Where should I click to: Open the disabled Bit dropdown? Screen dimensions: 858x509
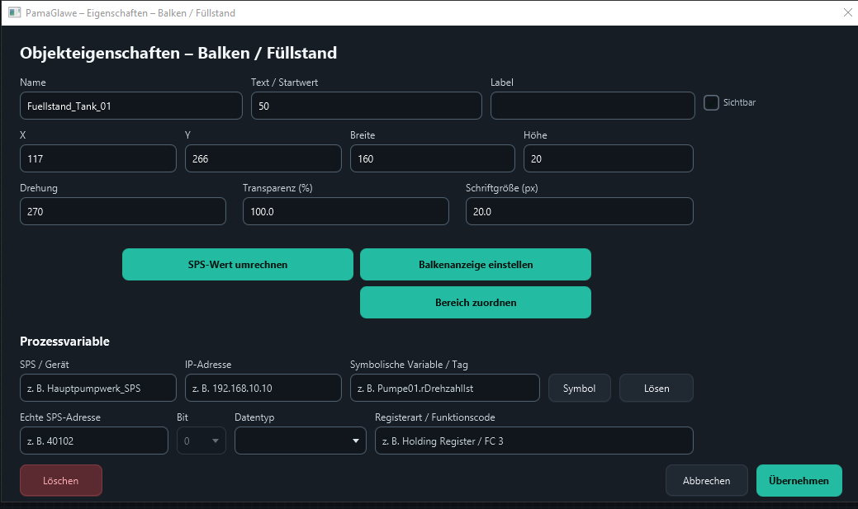tap(201, 441)
